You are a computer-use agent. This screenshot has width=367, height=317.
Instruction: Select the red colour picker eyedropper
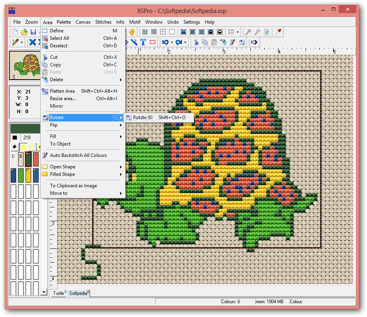point(278,32)
